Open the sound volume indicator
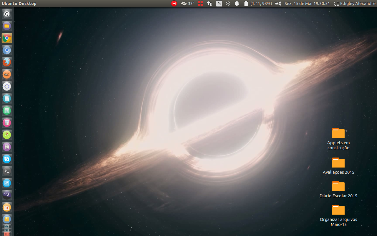The image size is (377, 236). click(x=278, y=4)
